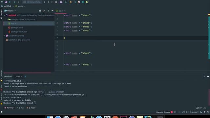The width and height of the screenshot is (210, 118).
Task: Close the Local terminal session tab
Action: pos(21,77)
